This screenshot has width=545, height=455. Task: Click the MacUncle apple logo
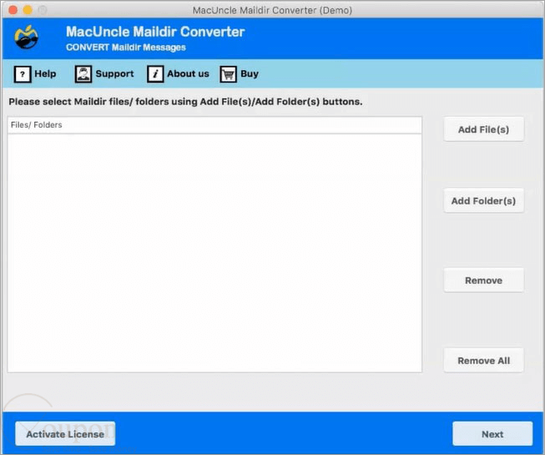[27, 37]
